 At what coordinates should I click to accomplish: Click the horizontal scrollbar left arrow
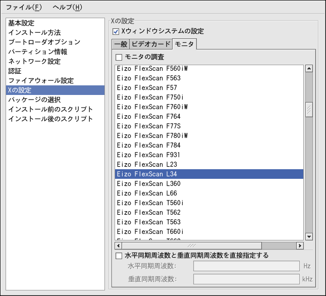[119, 245]
